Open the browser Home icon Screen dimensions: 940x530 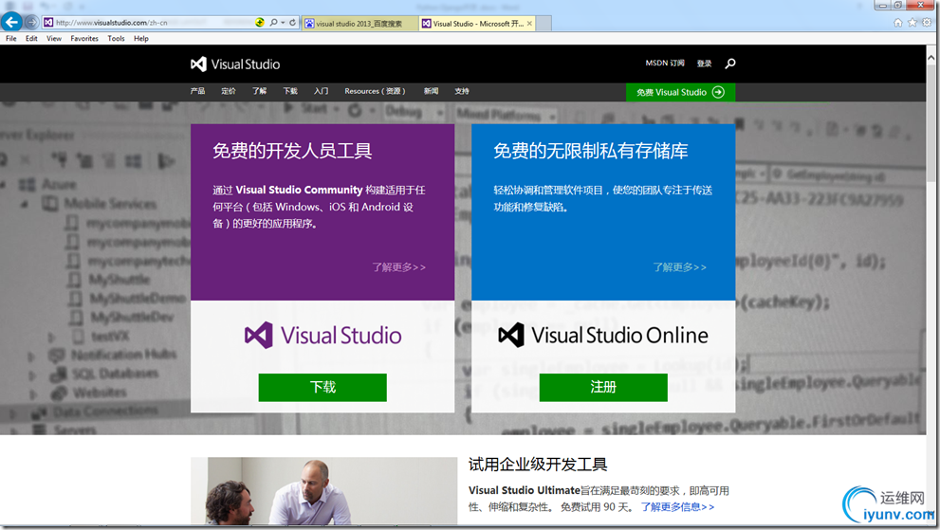pyautogui.click(x=898, y=23)
